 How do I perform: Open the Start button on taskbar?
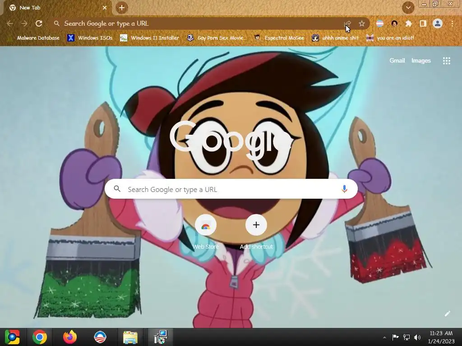12,337
